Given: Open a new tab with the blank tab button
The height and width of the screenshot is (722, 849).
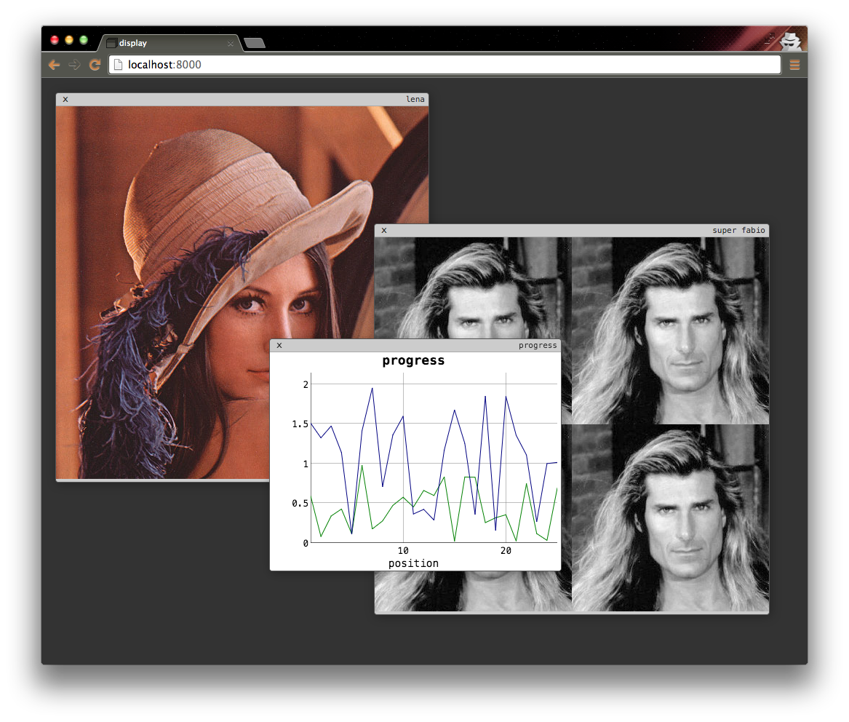Looking at the screenshot, I should [255, 43].
